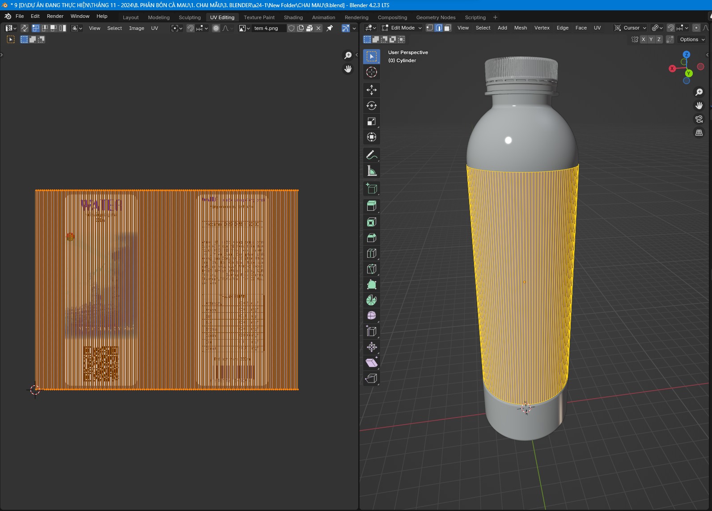Viewport: 712px width, 511px height.
Task: Toggle Y axis mirror in 3D viewport
Action: point(651,39)
